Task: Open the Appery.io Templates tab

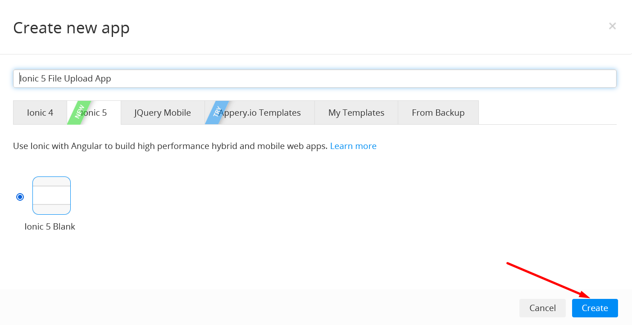Action: [x=259, y=113]
